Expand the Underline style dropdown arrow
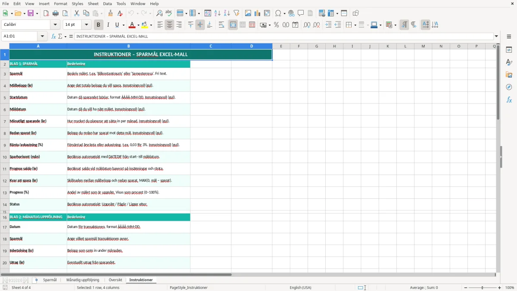 pos(123,25)
